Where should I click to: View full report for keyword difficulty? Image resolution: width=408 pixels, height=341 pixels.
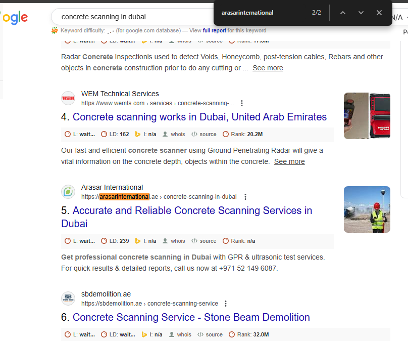[x=214, y=30]
